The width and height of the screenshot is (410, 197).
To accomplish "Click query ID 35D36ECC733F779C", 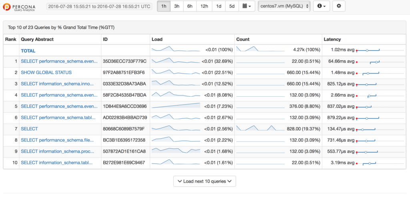I will coord(125,61).
